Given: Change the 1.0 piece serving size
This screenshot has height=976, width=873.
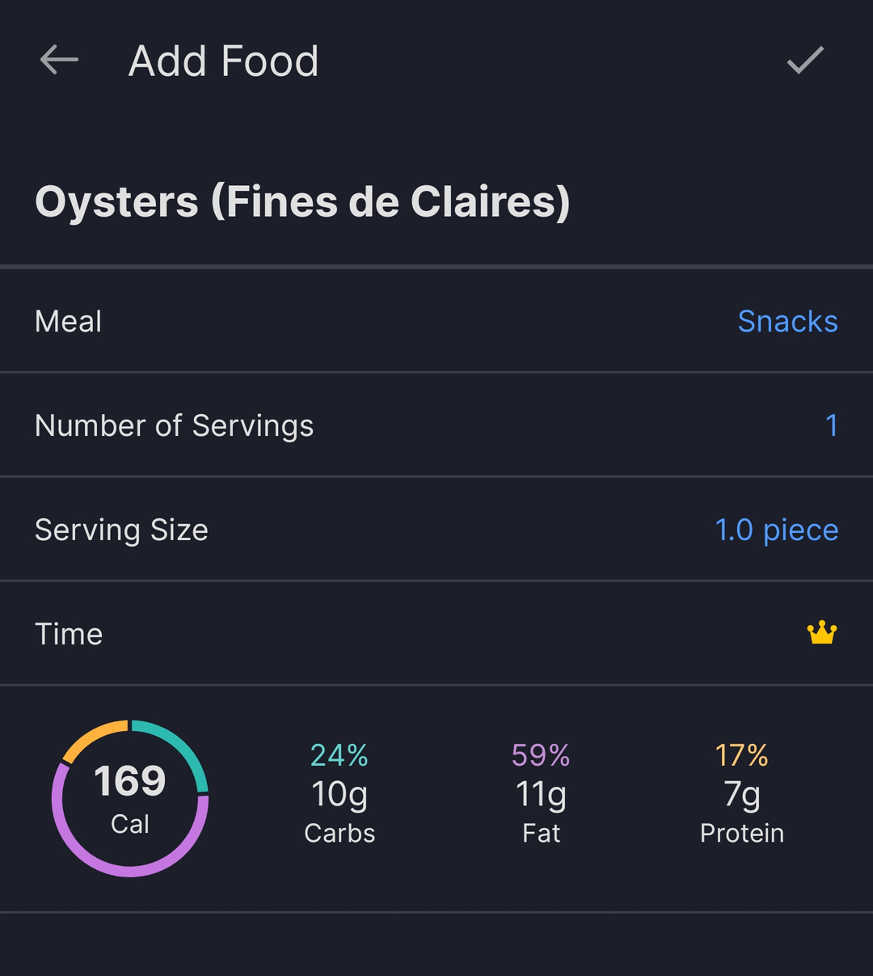Looking at the screenshot, I should [776, 530].
